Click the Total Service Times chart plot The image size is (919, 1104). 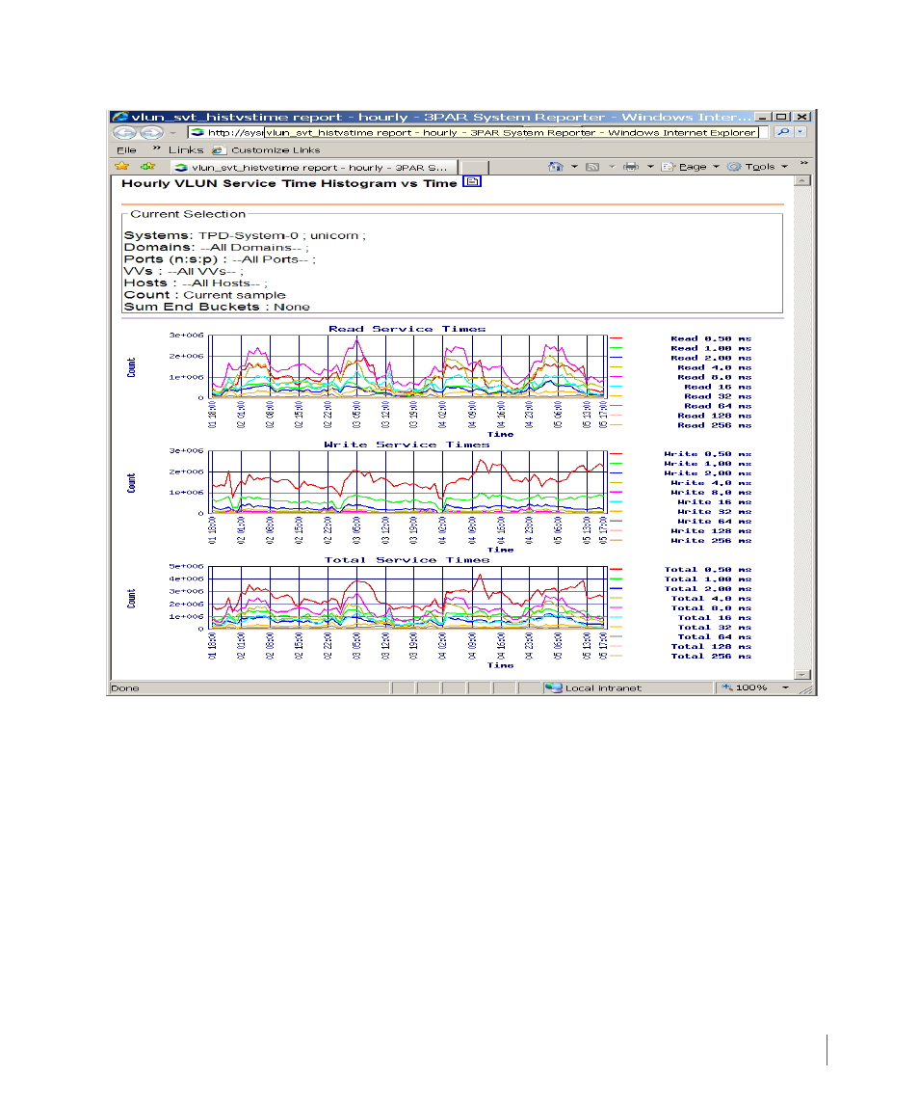coord(408,598)
